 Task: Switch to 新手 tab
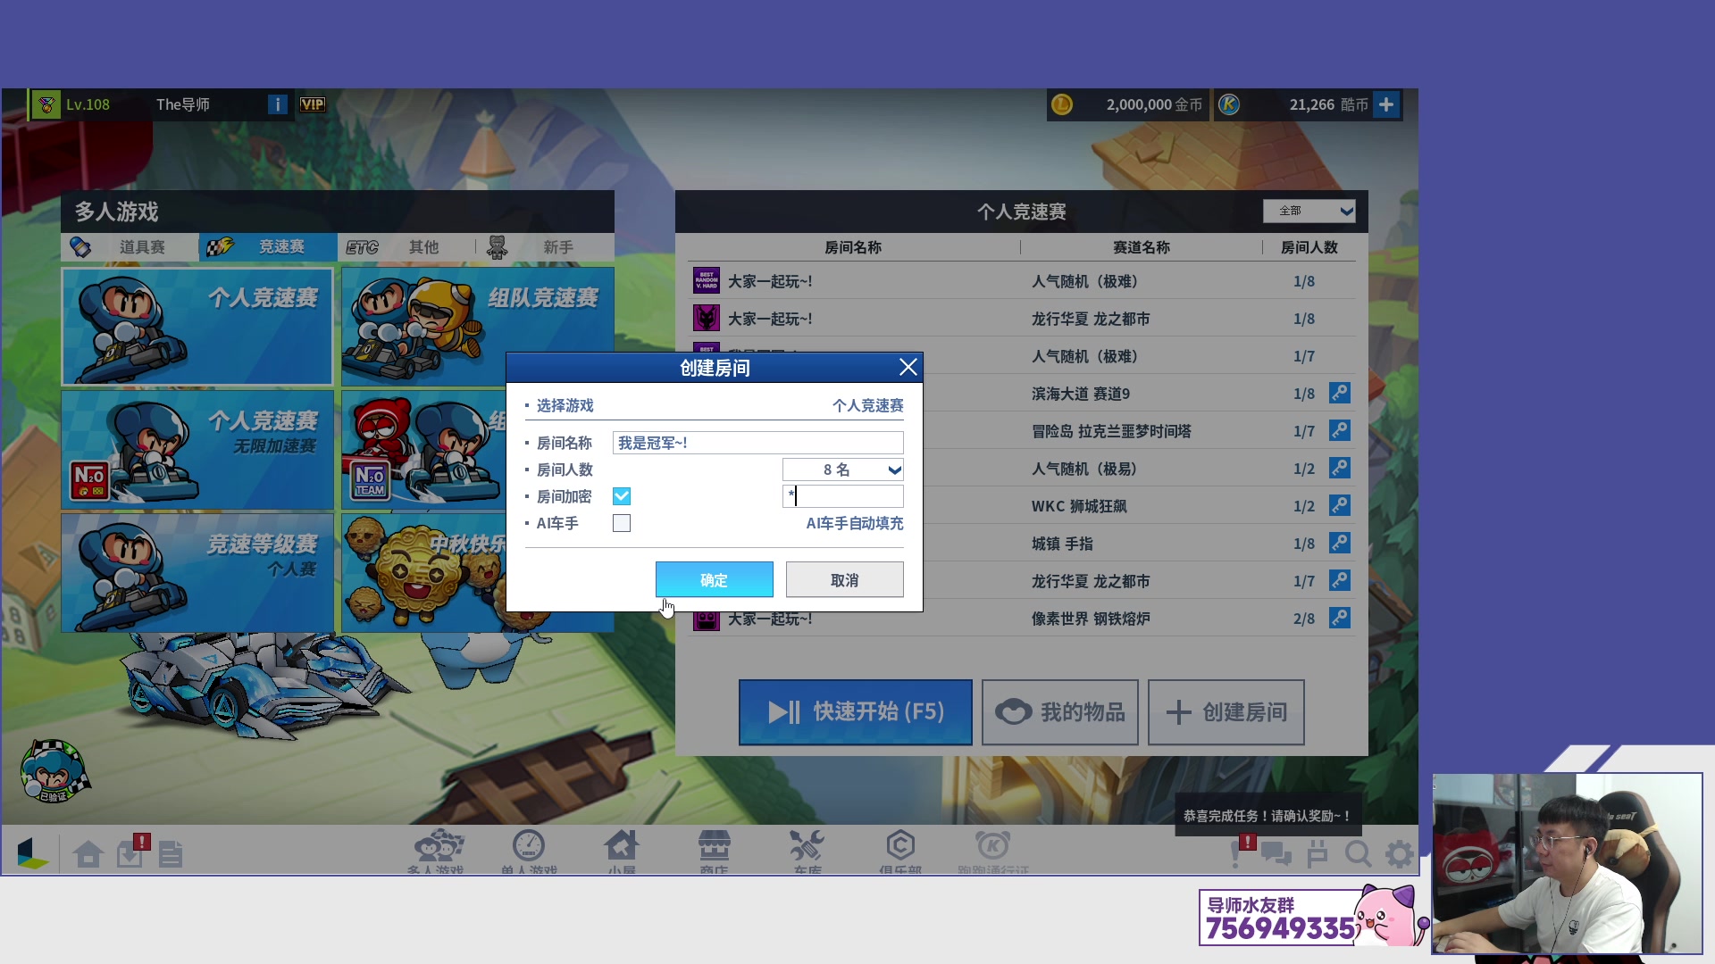point(545,247)
